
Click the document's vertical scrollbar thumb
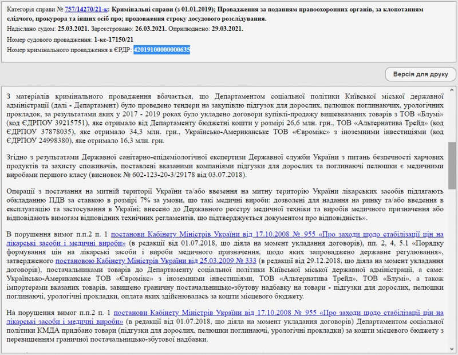pos(452,166)
